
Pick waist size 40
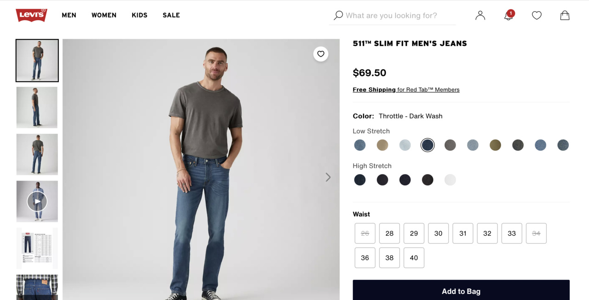(414, 258)
